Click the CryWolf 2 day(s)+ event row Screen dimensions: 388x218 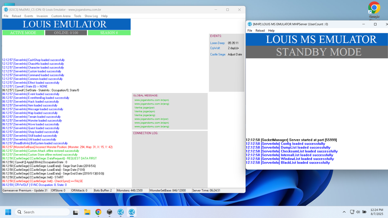pos(224,48)
